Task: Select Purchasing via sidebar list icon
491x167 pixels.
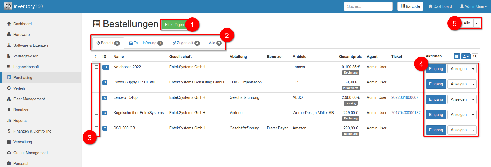Action: (9, 77)
